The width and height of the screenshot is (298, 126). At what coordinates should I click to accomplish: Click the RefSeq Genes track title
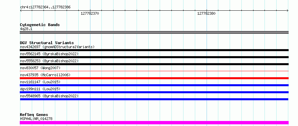point(34,115)
